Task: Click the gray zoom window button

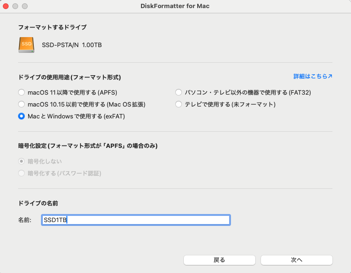Action: tap(25, 6)
